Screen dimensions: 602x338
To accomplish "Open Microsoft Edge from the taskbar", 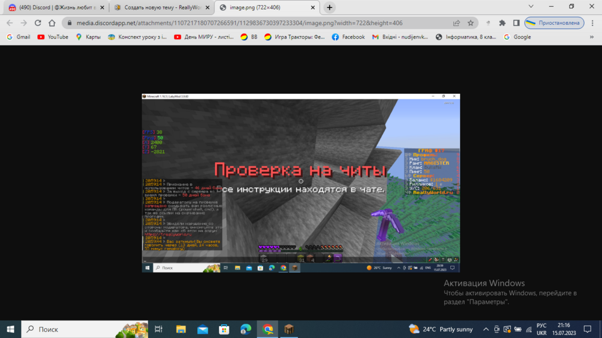I will point(246,329).
